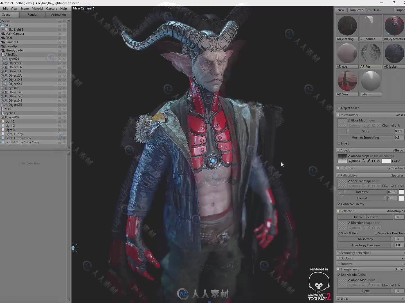This screenshot has width=405, height=303.
Task: Collapse the Microsurface section
Action: tap(338, 115)
